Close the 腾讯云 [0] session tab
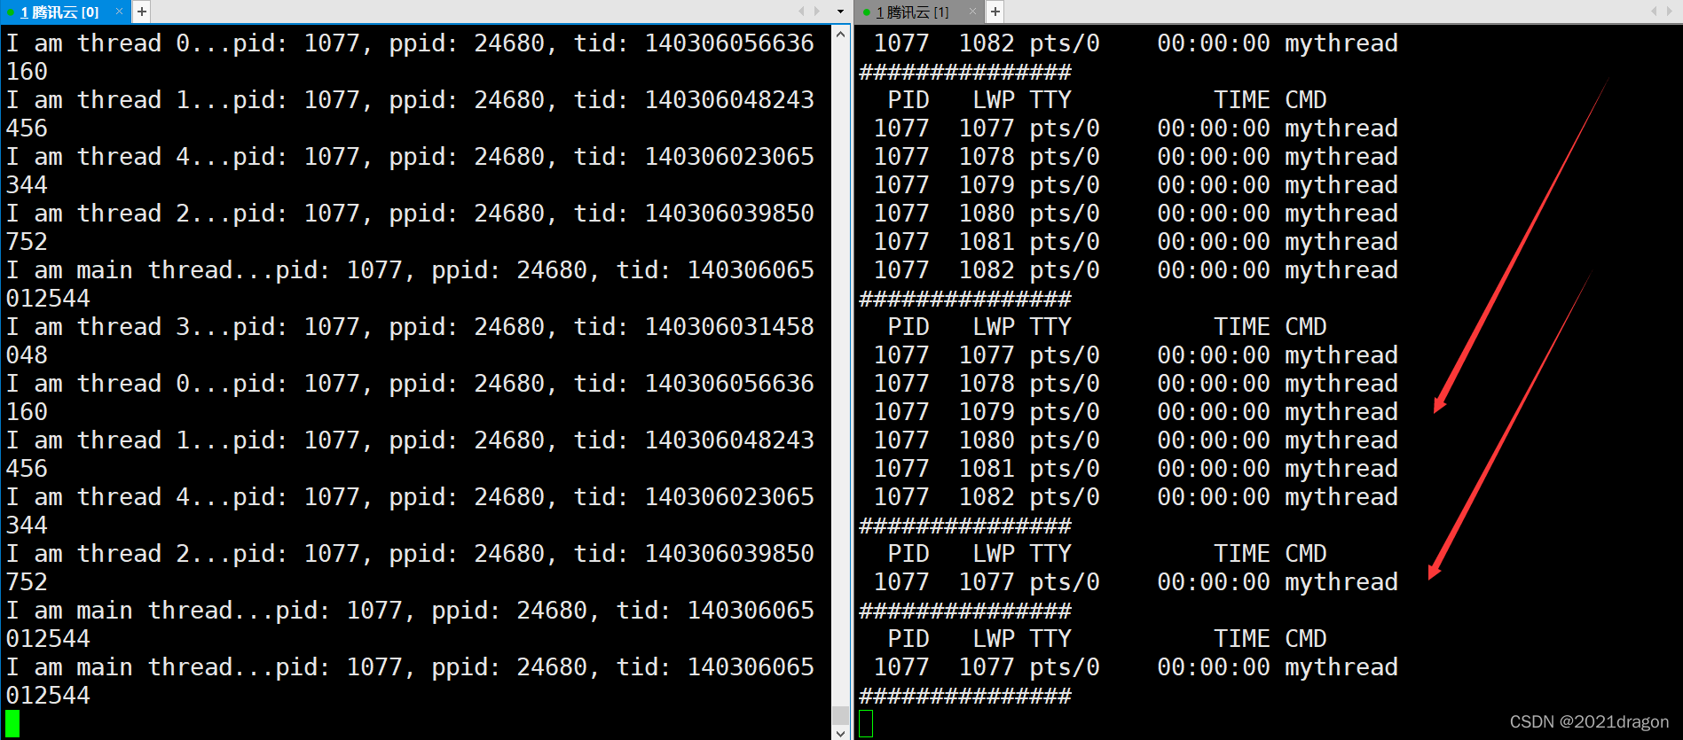The height and width of the screenshot is (740, 1683). (x=119, y=12)
